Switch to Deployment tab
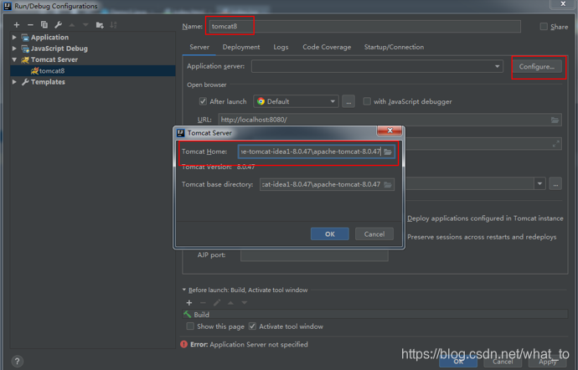 241,47
